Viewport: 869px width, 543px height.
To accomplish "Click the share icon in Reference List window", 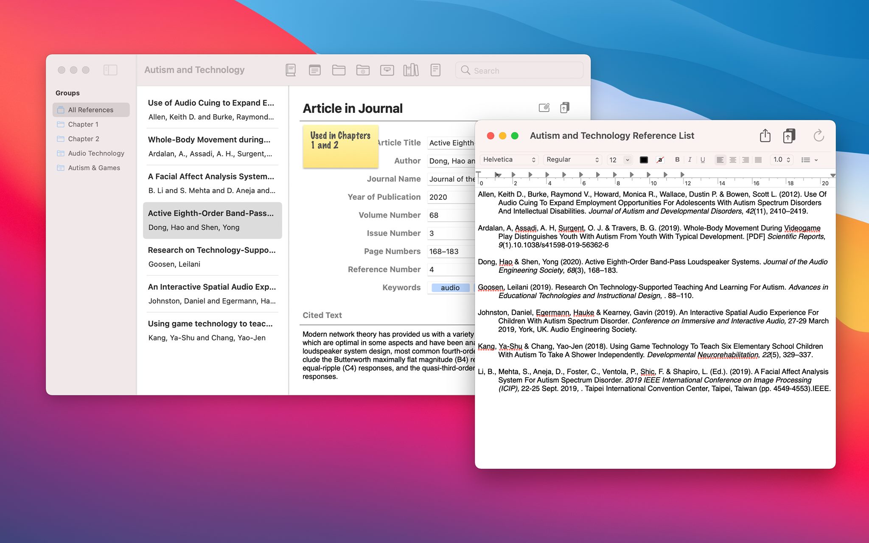I will (765, 136).
